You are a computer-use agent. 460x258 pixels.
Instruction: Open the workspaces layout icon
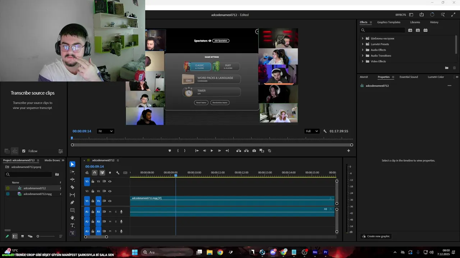(x=411, y=15)
